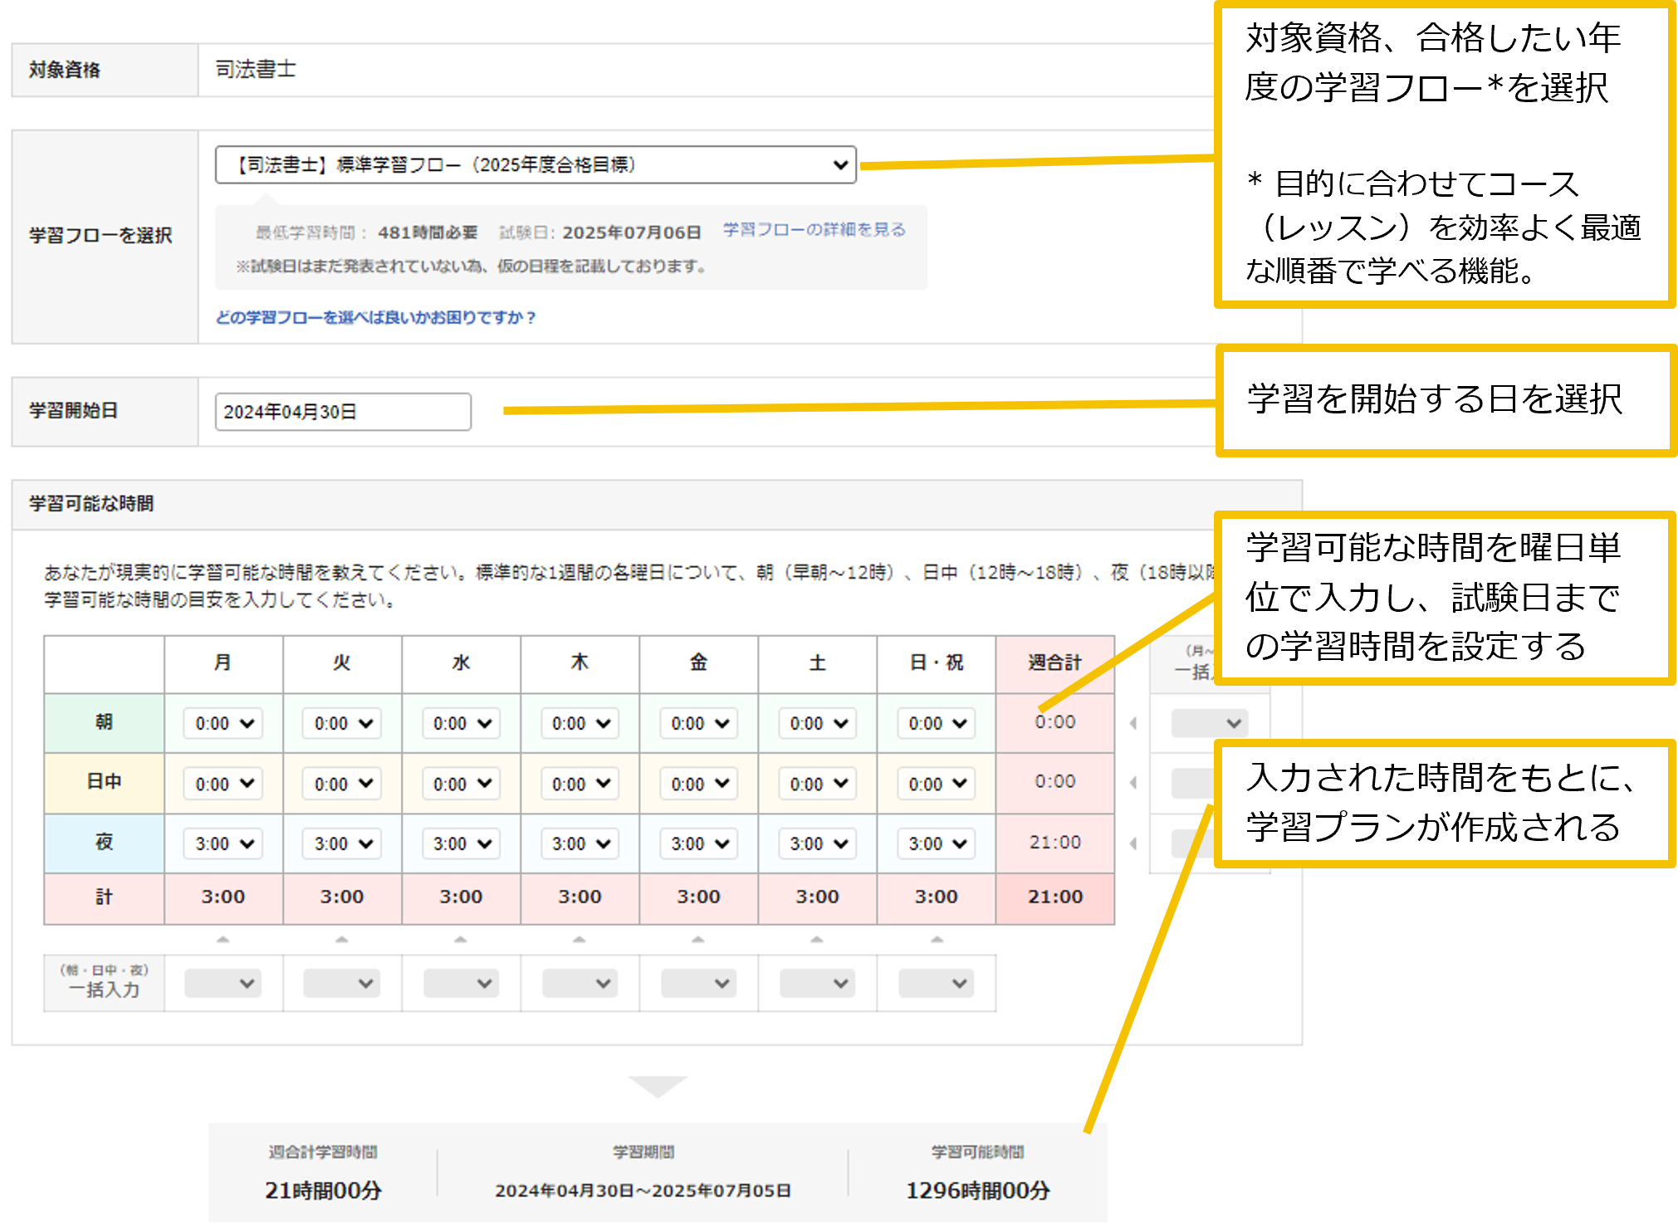
Task: Open Saturday morning time dropdown
Action: pos(818,723)
